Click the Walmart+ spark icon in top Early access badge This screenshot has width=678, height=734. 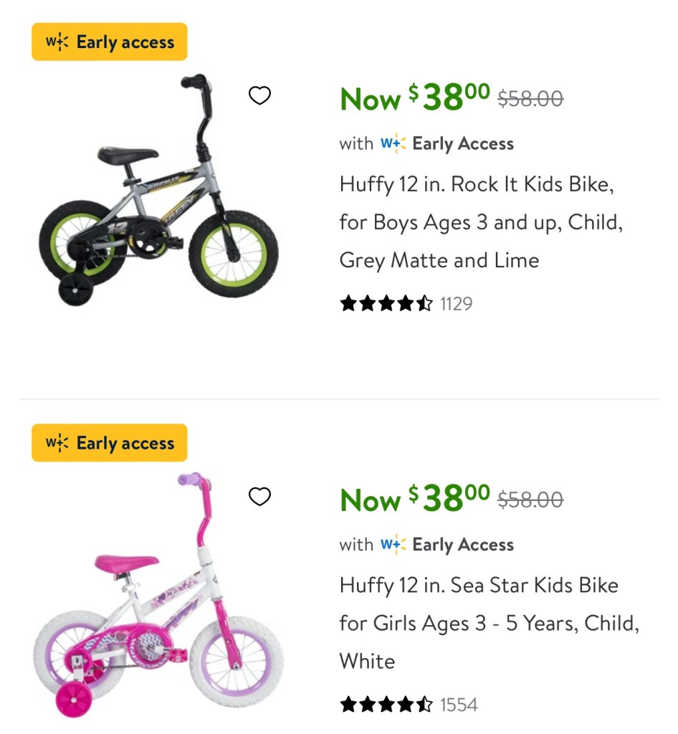(57, 42)
